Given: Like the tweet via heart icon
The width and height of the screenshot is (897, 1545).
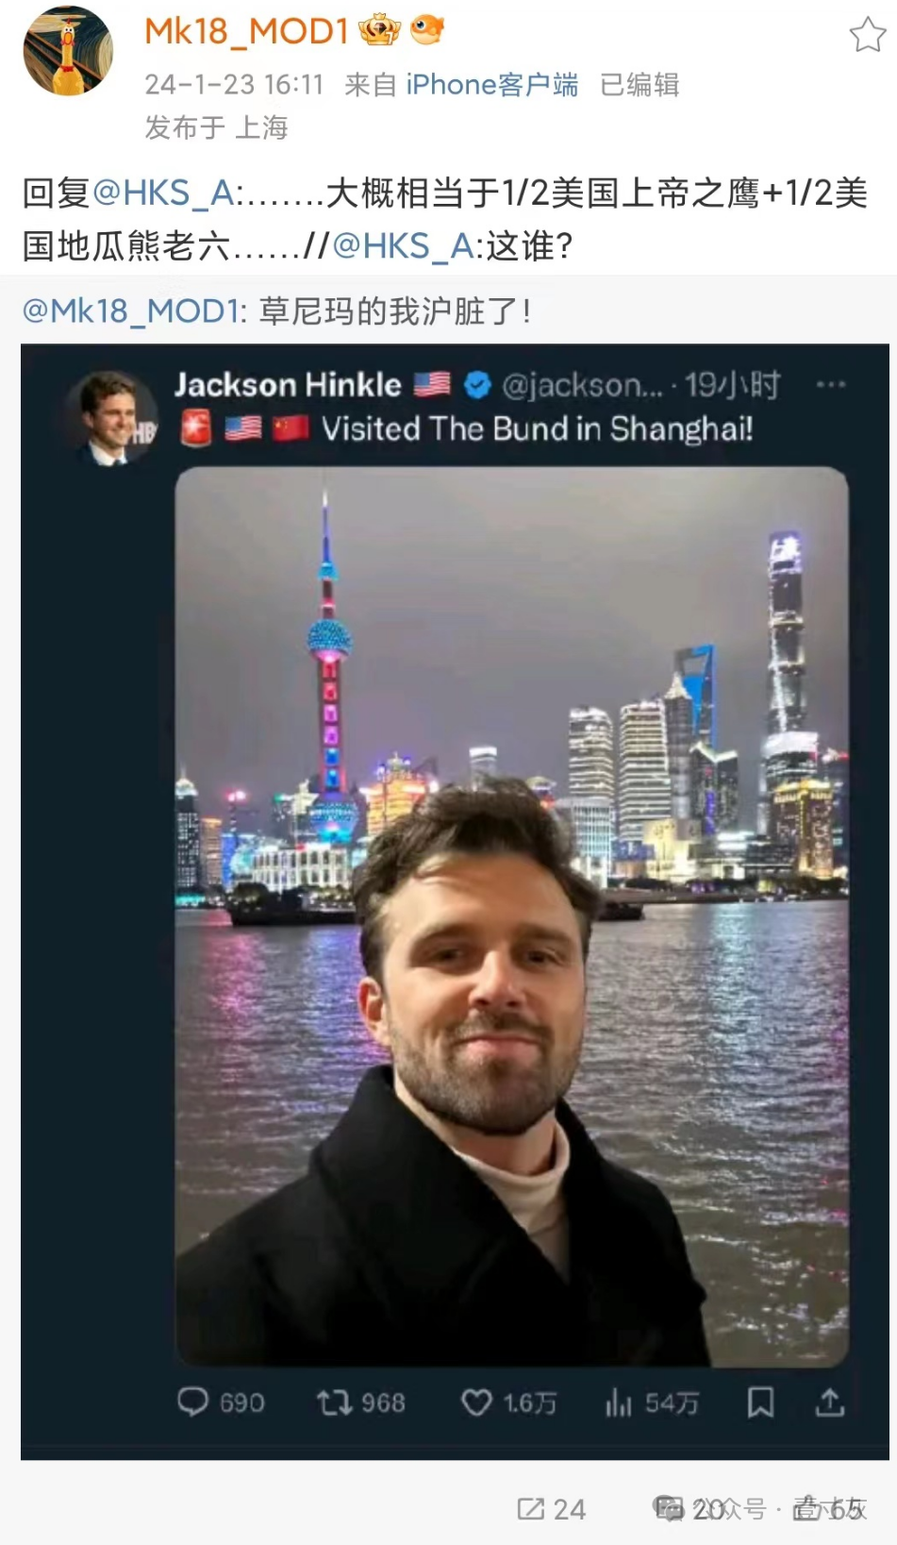Looking at the screenshot, I should [476, 1402].
